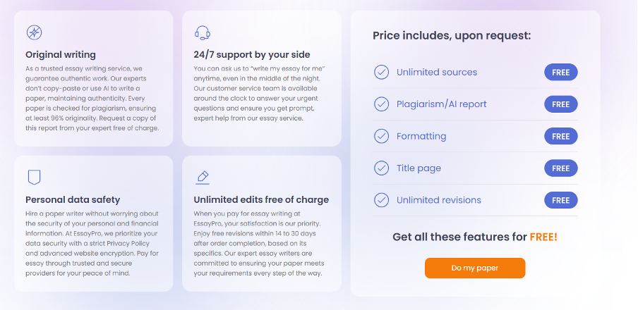Click the Unlimited edits pencil icon
Image resolution: width=638 pixels, height=310 pixels.
[x=202, y=177]
